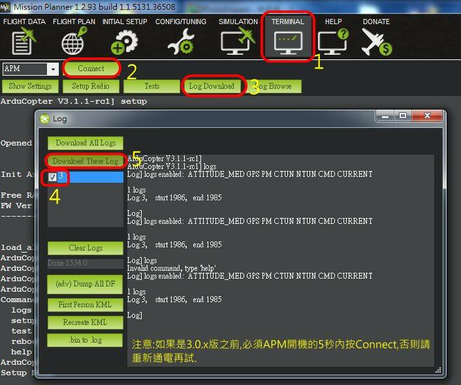
Task: Click the Log Download button
Action: click(x=212, y=86)
